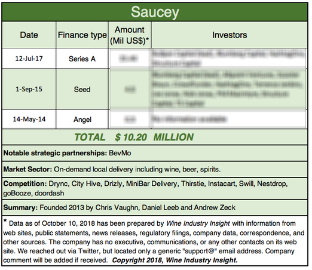Click the Competition list row
This screenshot has height=270, width=312.
pos(155,188)
